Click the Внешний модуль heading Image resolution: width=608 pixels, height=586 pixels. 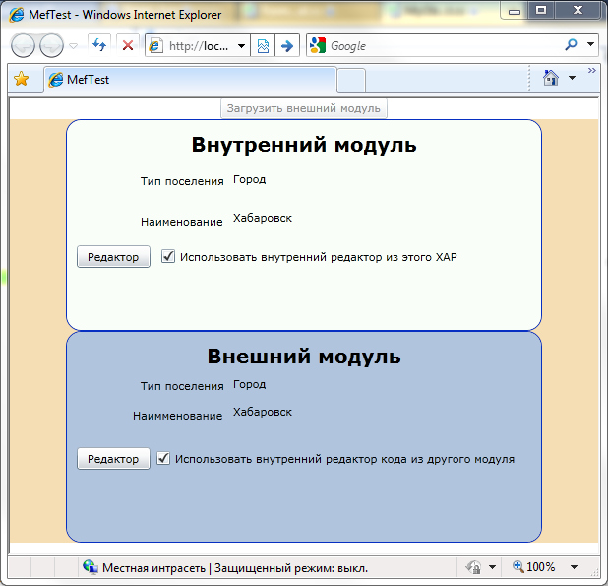coord(304,357)
